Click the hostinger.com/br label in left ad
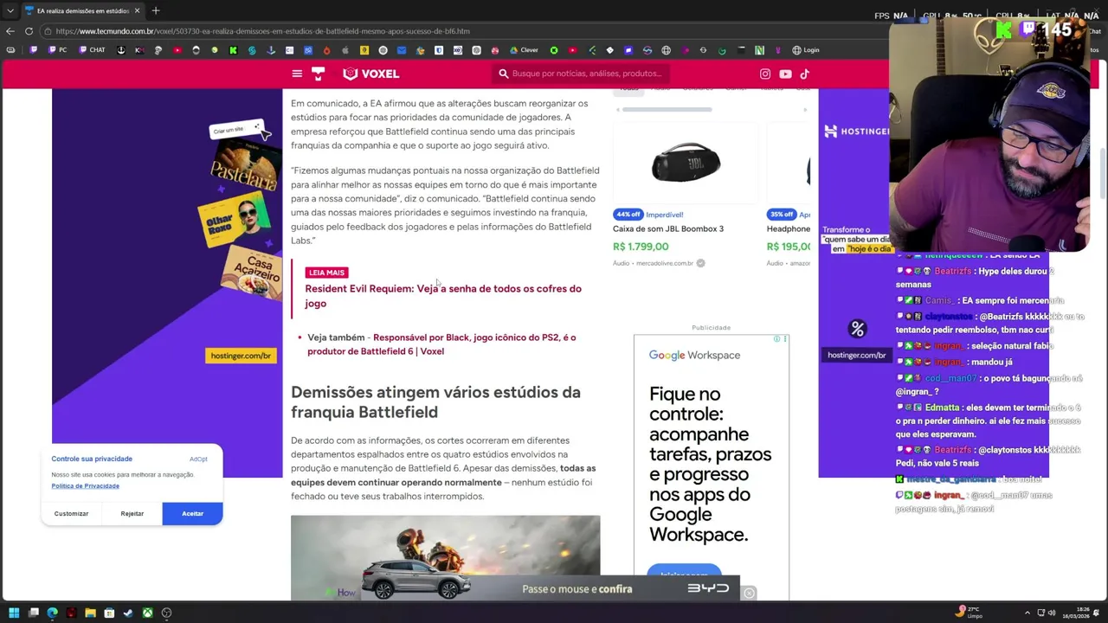Viewport: 1108px width, 623px height. click(x=242, y=356)
